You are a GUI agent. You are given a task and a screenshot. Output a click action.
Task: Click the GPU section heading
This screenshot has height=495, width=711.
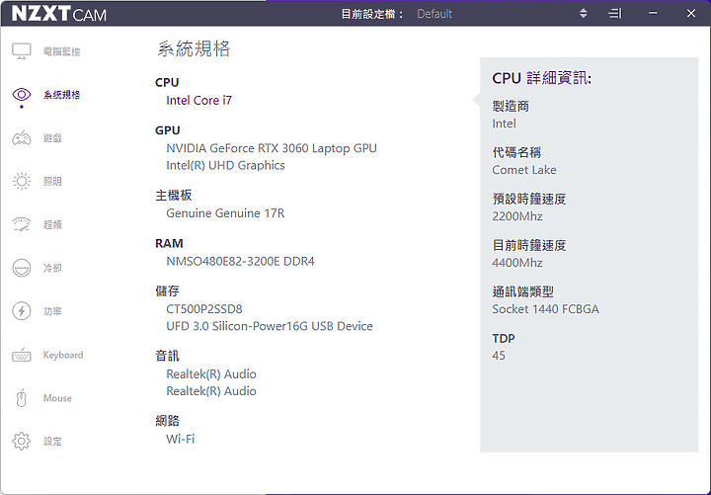pos(167,130)
